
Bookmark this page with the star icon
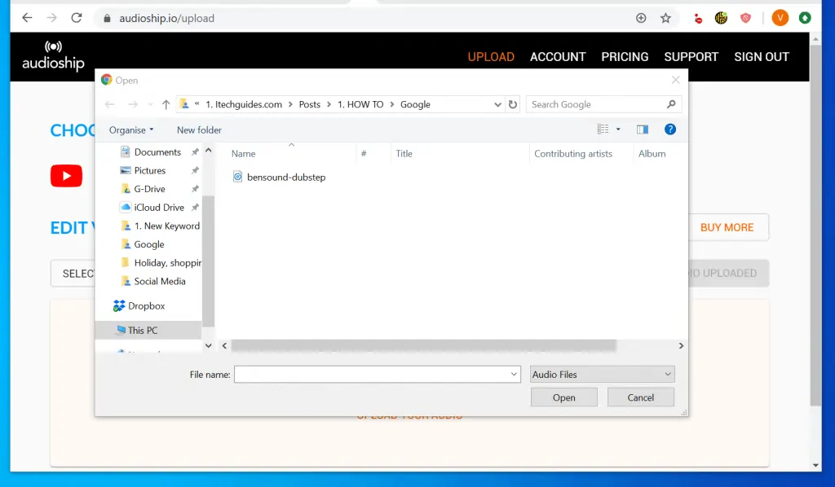pos(665,18)
